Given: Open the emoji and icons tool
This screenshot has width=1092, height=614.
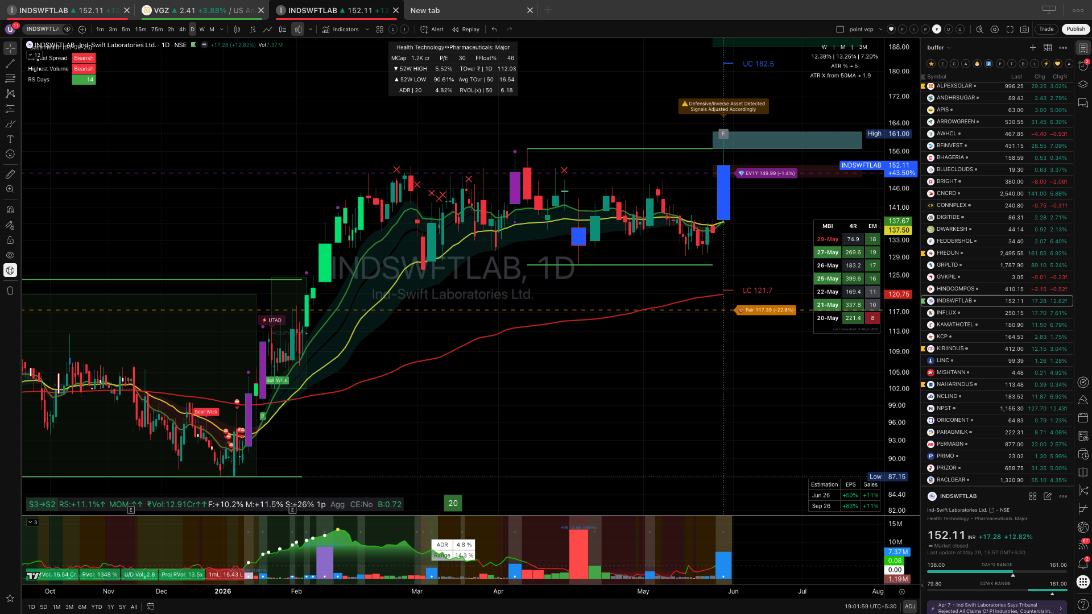Looking at the screenshot, I should [x=10, y=154].
